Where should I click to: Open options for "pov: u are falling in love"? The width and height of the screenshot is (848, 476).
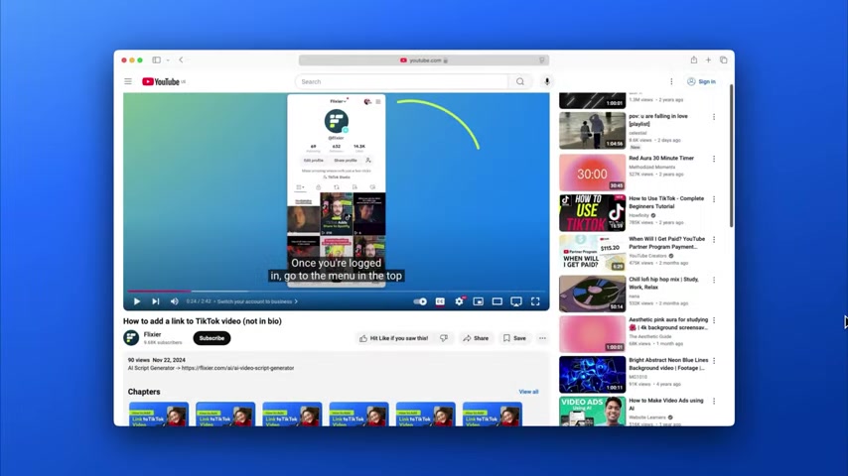pos(714,117)
